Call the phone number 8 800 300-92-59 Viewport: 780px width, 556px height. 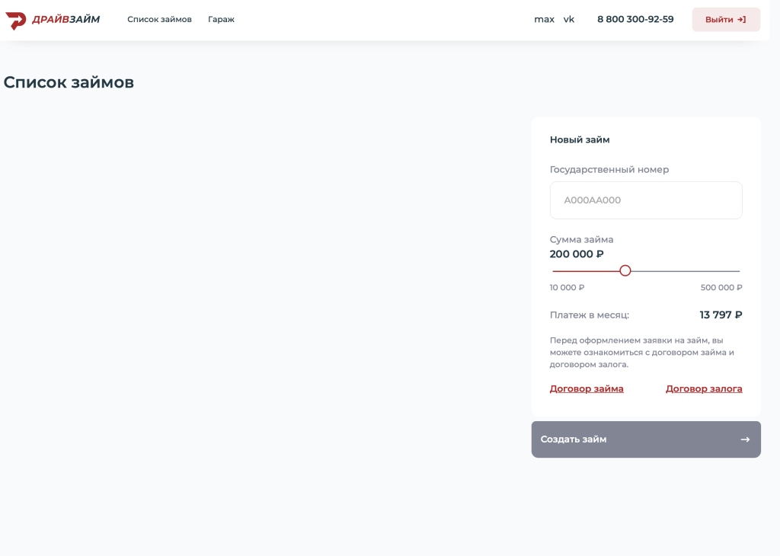635,20
